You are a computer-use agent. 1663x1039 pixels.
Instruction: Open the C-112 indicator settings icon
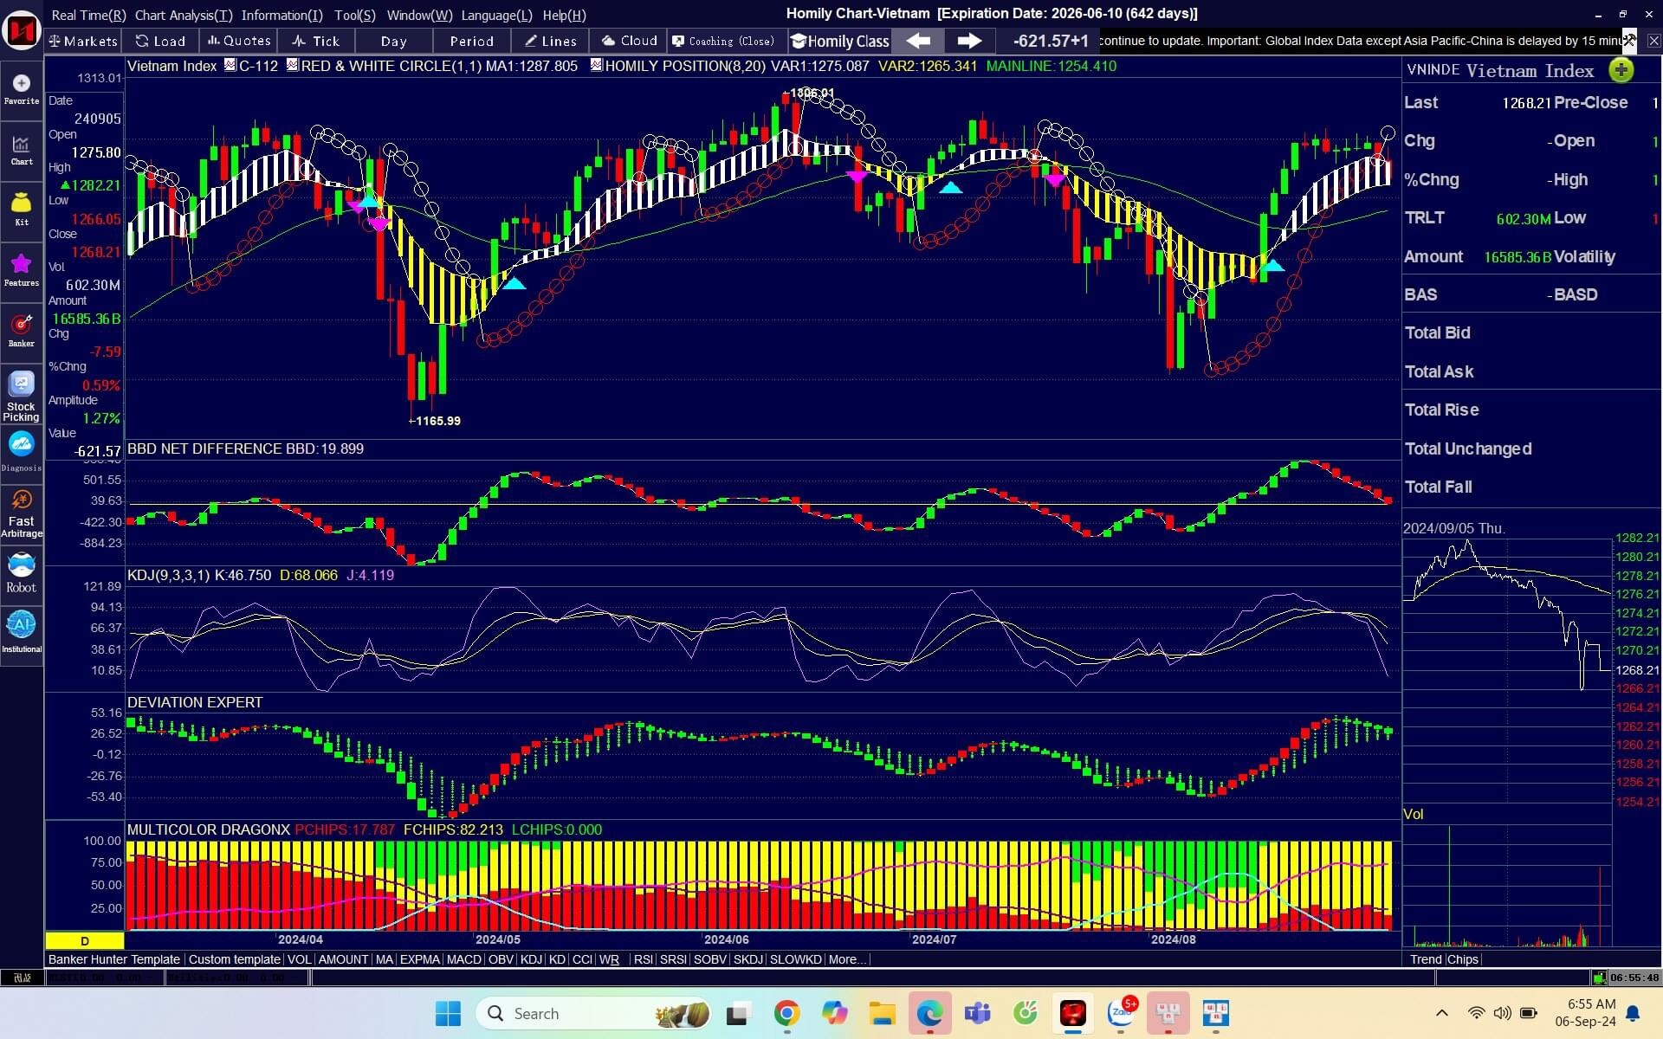point(230,65)
